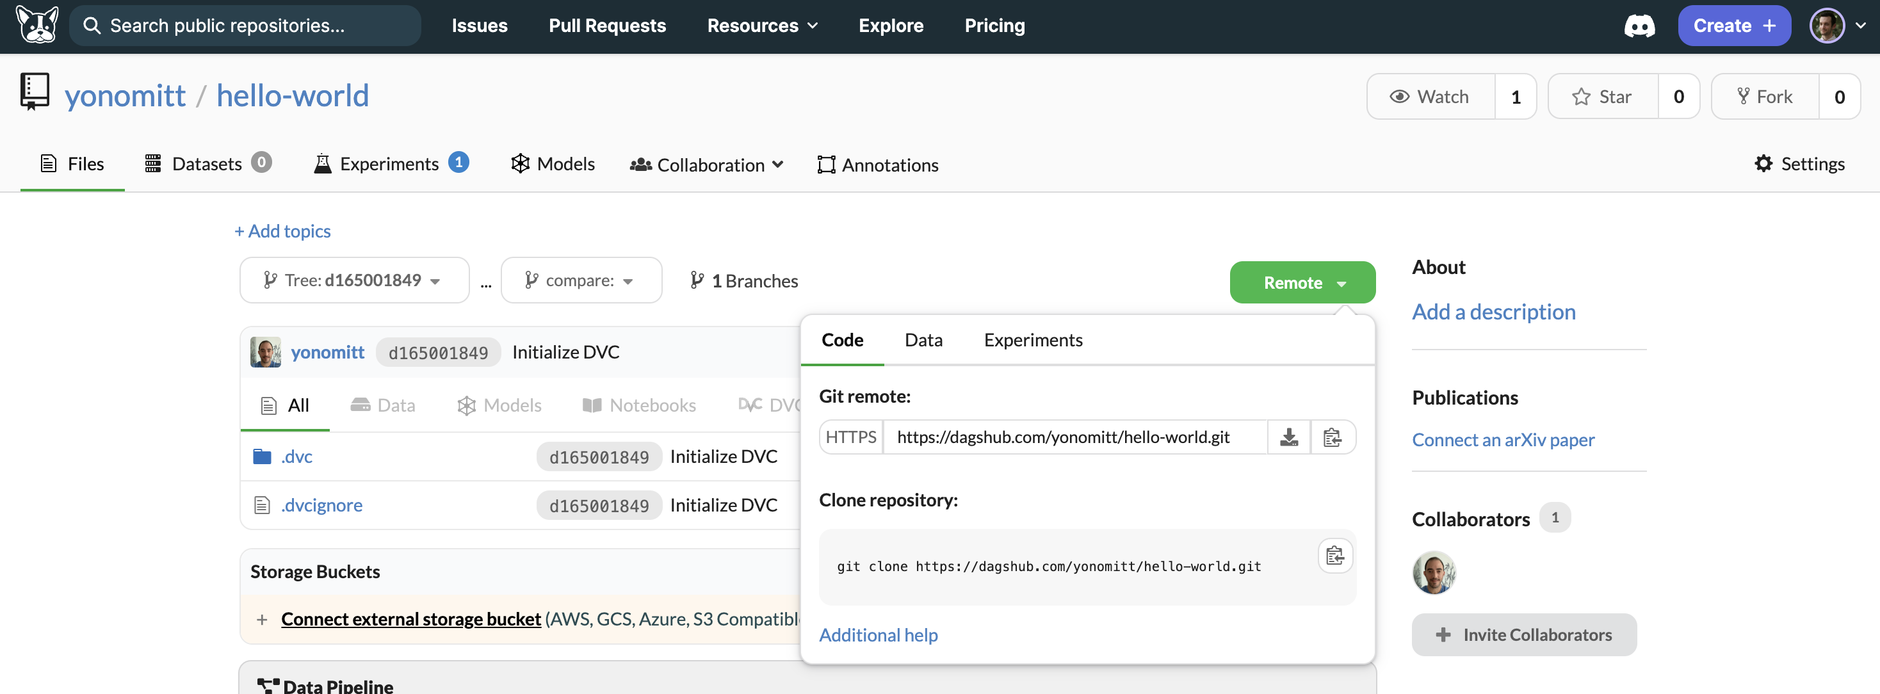Click Invite Collaborators button

(x=1523, y=635)
